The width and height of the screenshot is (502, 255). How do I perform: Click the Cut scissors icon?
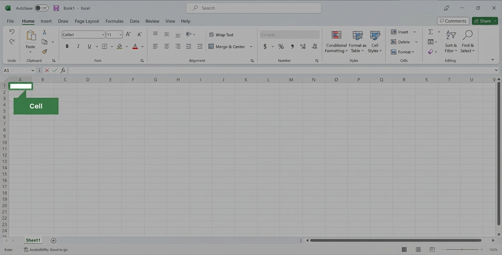click(44, 32)
